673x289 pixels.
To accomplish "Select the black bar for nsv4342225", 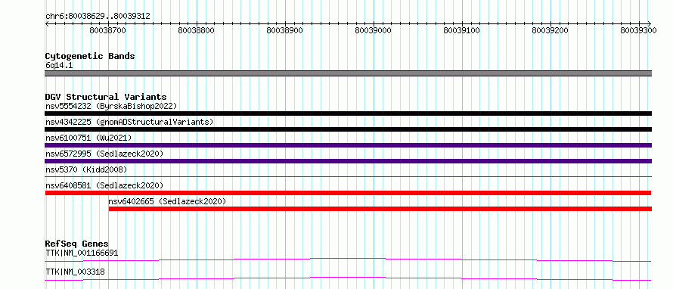I will coord(348,129).
